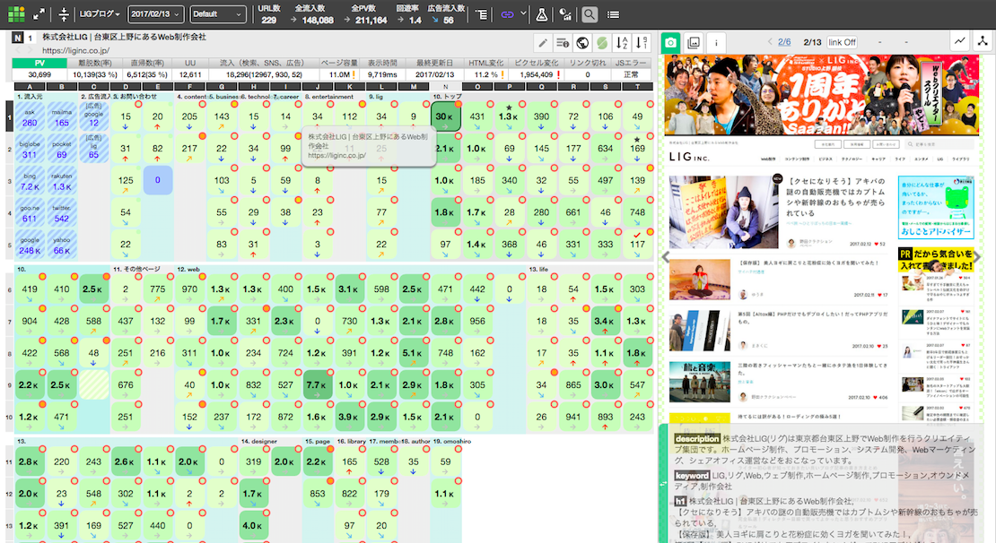Select the UU metric tab

[190, 63]
